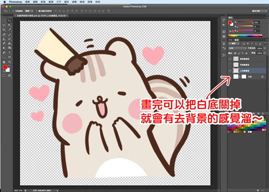
Task: Open the 編輯 menu
Action: pyautogui.click(x=35, y=2)
